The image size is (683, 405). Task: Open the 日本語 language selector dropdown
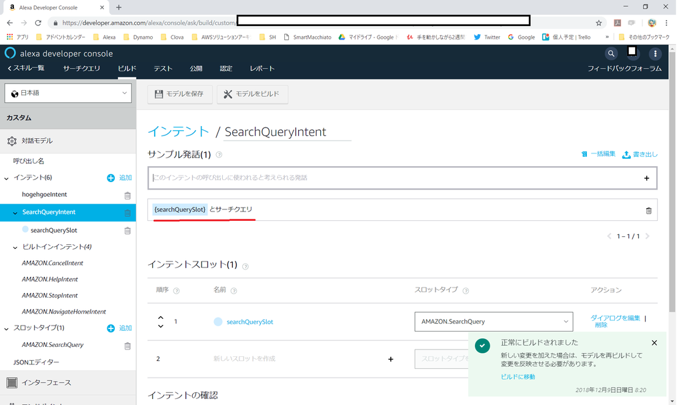(67, 93)
